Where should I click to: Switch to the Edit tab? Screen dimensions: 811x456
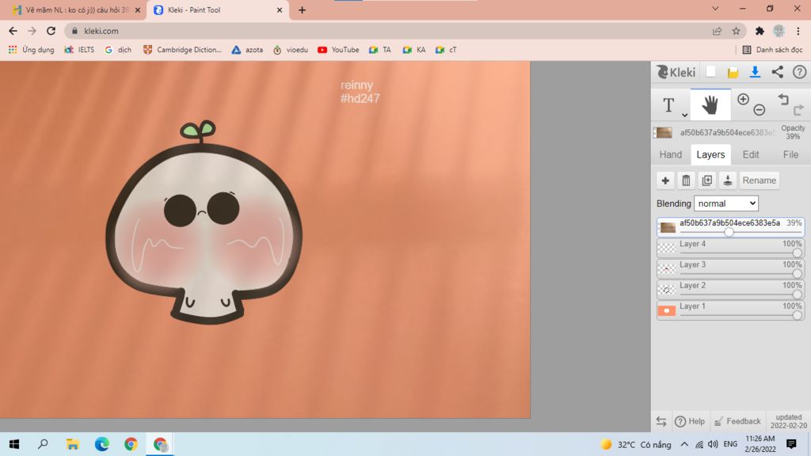[751, 154]
